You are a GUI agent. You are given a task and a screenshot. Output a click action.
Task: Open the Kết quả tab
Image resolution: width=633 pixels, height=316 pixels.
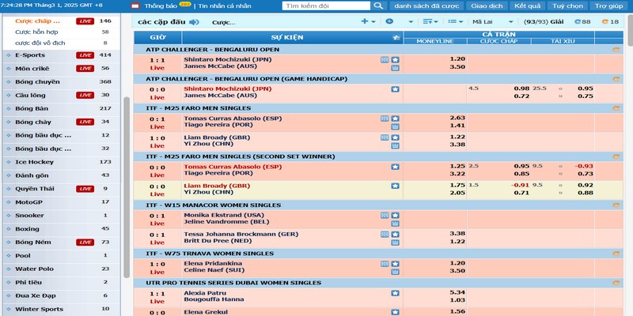pos(527,6)
